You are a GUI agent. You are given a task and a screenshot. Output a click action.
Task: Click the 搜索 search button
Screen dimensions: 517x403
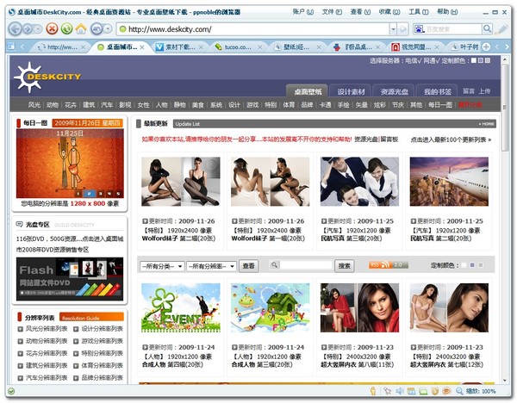point(344,265)
